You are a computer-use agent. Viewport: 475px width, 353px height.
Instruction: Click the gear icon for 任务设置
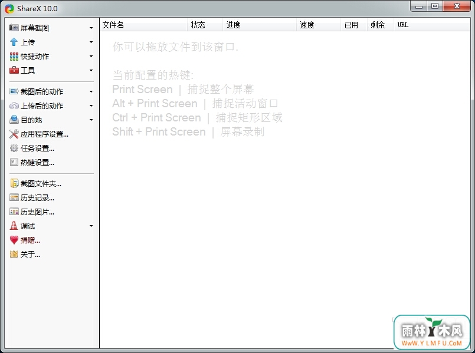click(x=14, y=149)
